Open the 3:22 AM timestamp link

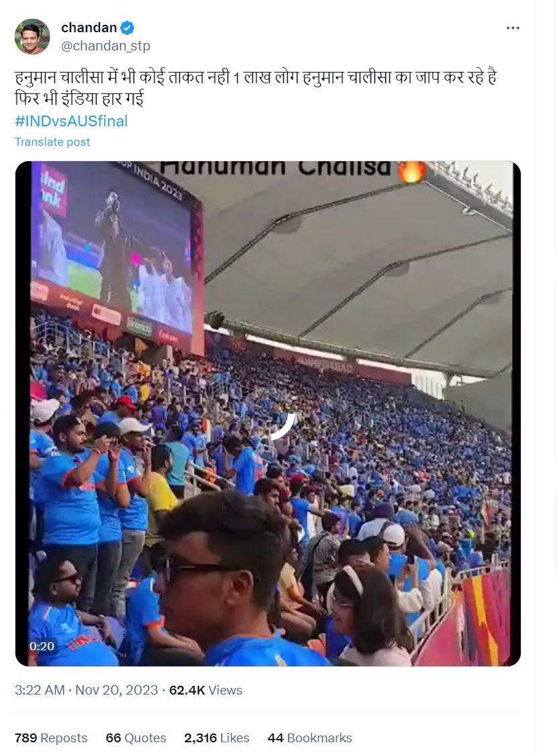pyautogui.click(x=40, y=690)
